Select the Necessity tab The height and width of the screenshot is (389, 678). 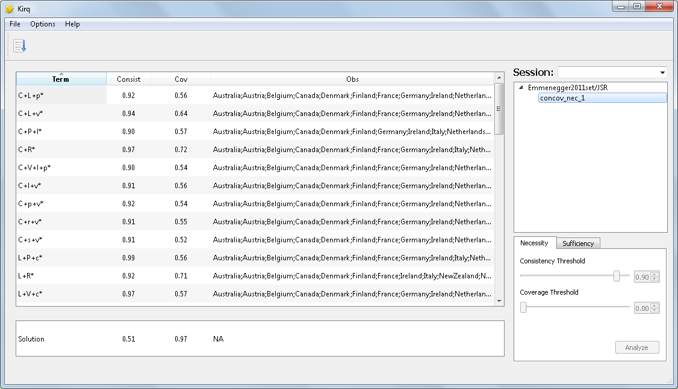pos(534,243)
